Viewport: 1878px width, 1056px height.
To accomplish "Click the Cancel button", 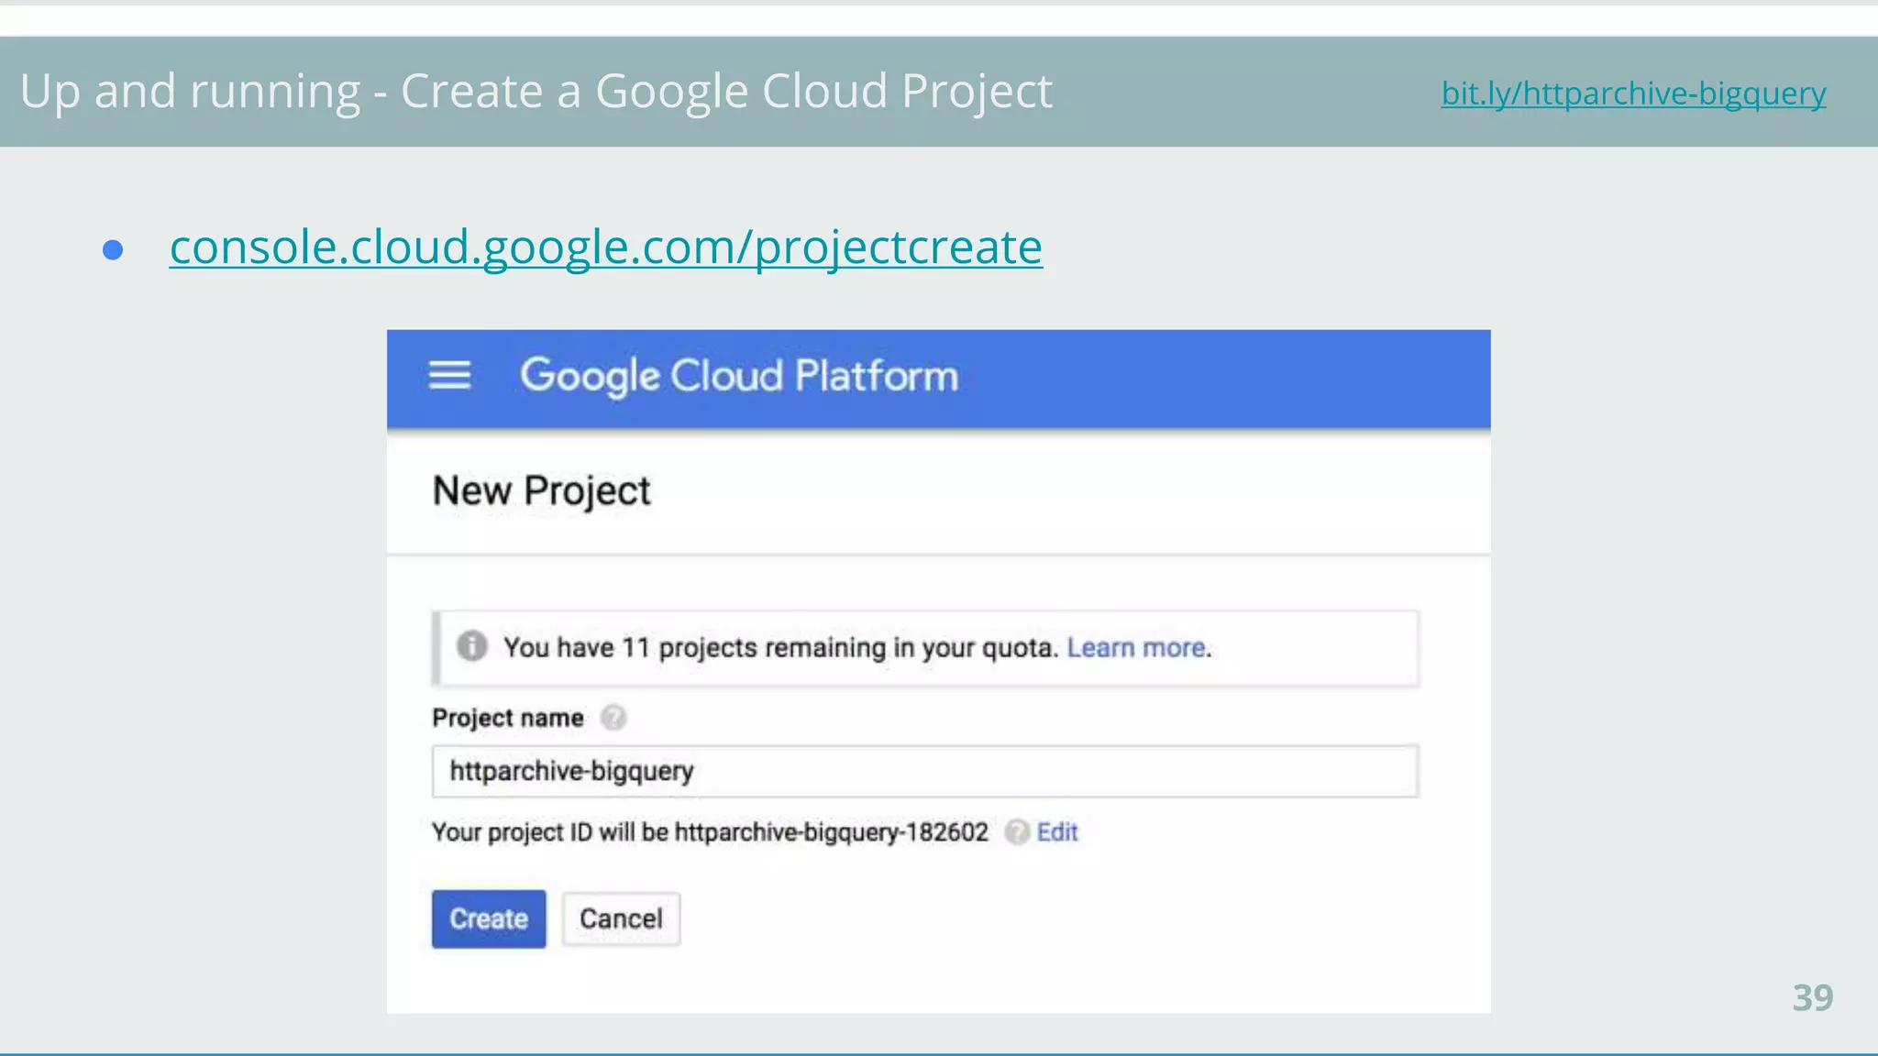I will (621, 918).
